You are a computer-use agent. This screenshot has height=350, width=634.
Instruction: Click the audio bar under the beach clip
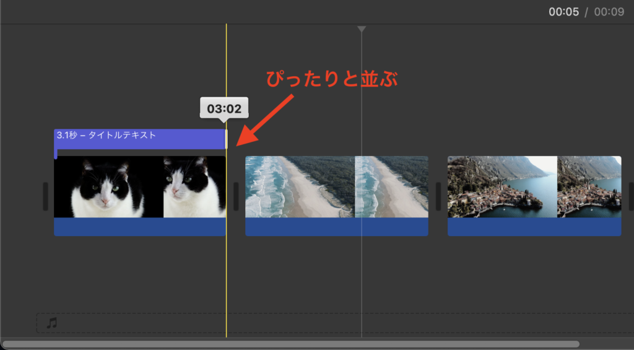(x=336, y=227)
